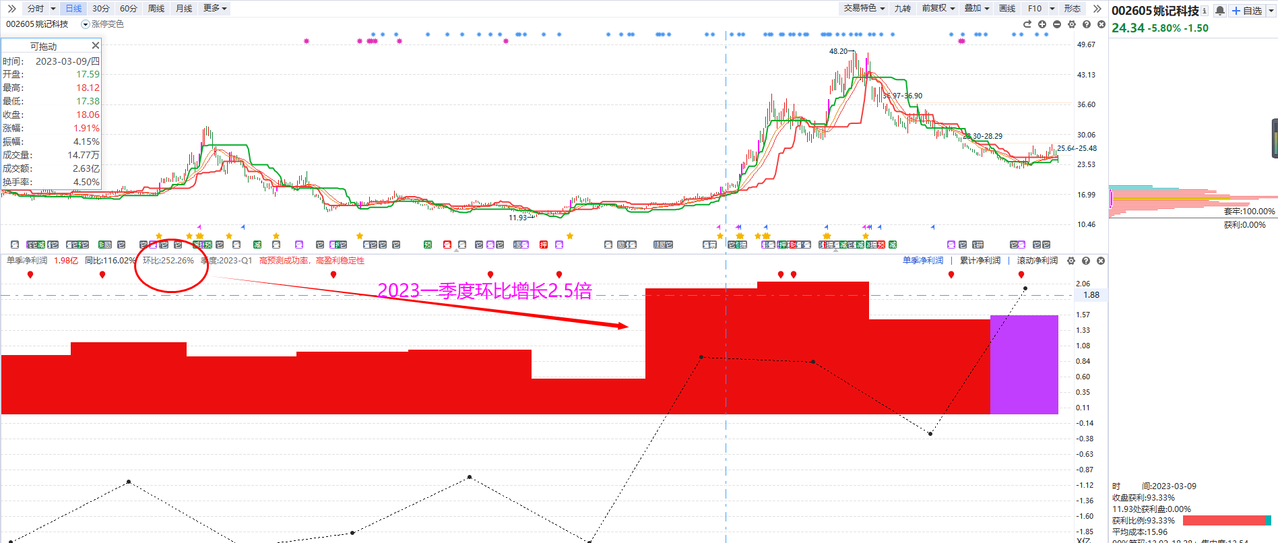This screenshot has width=1278, height=543.
Task: Open settings gear of net profit panel
Action: tap(1071, 261)
